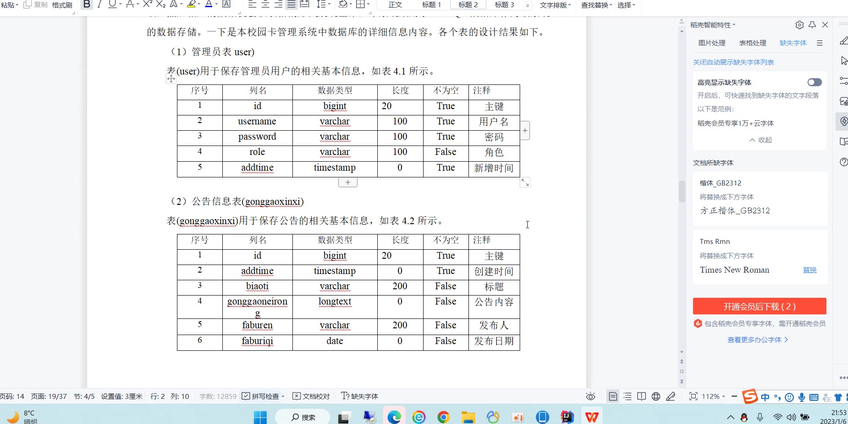
Task: Pick yellow highlight color
Action: pos(191,4)
